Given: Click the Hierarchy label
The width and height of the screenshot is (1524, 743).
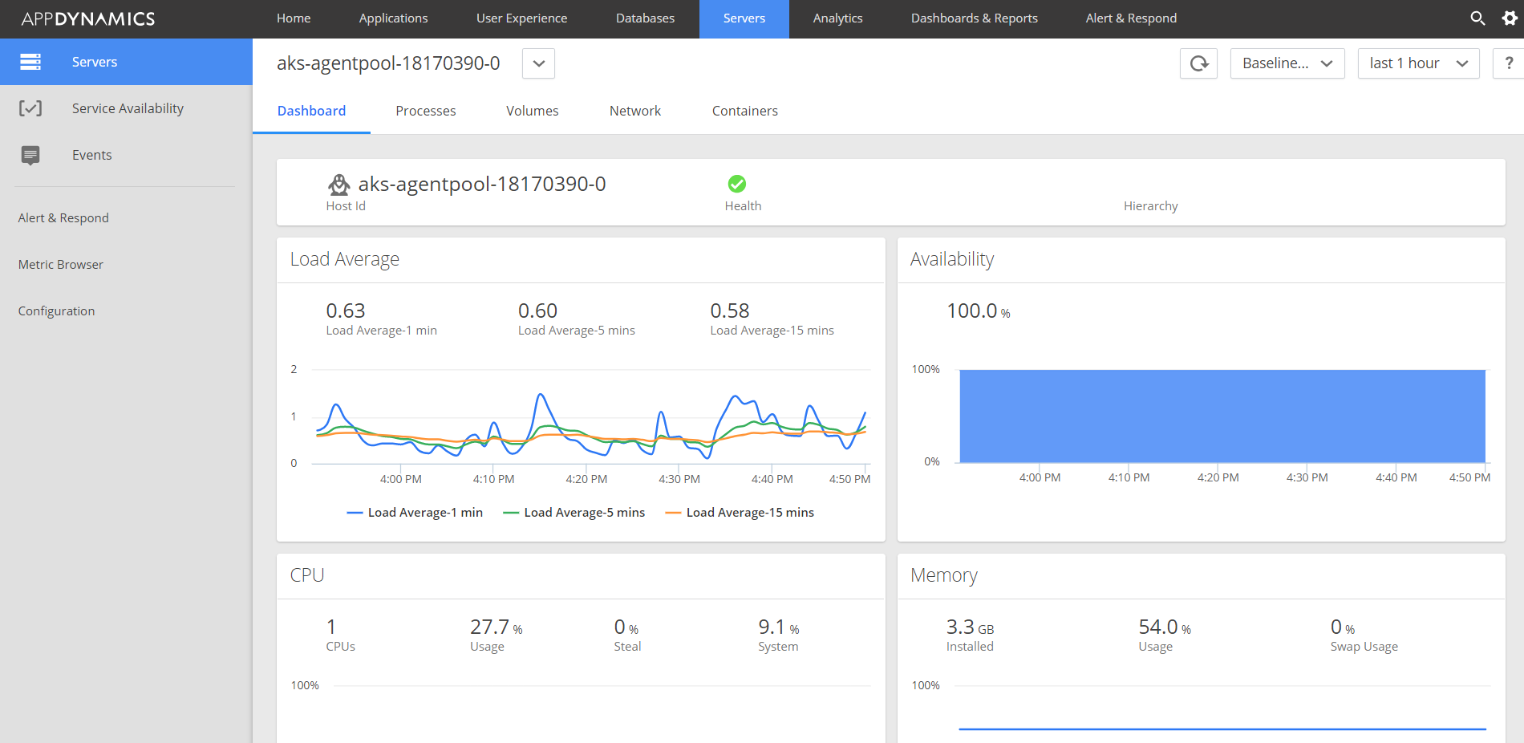Looking at the screenshot, I should 1151,206.
